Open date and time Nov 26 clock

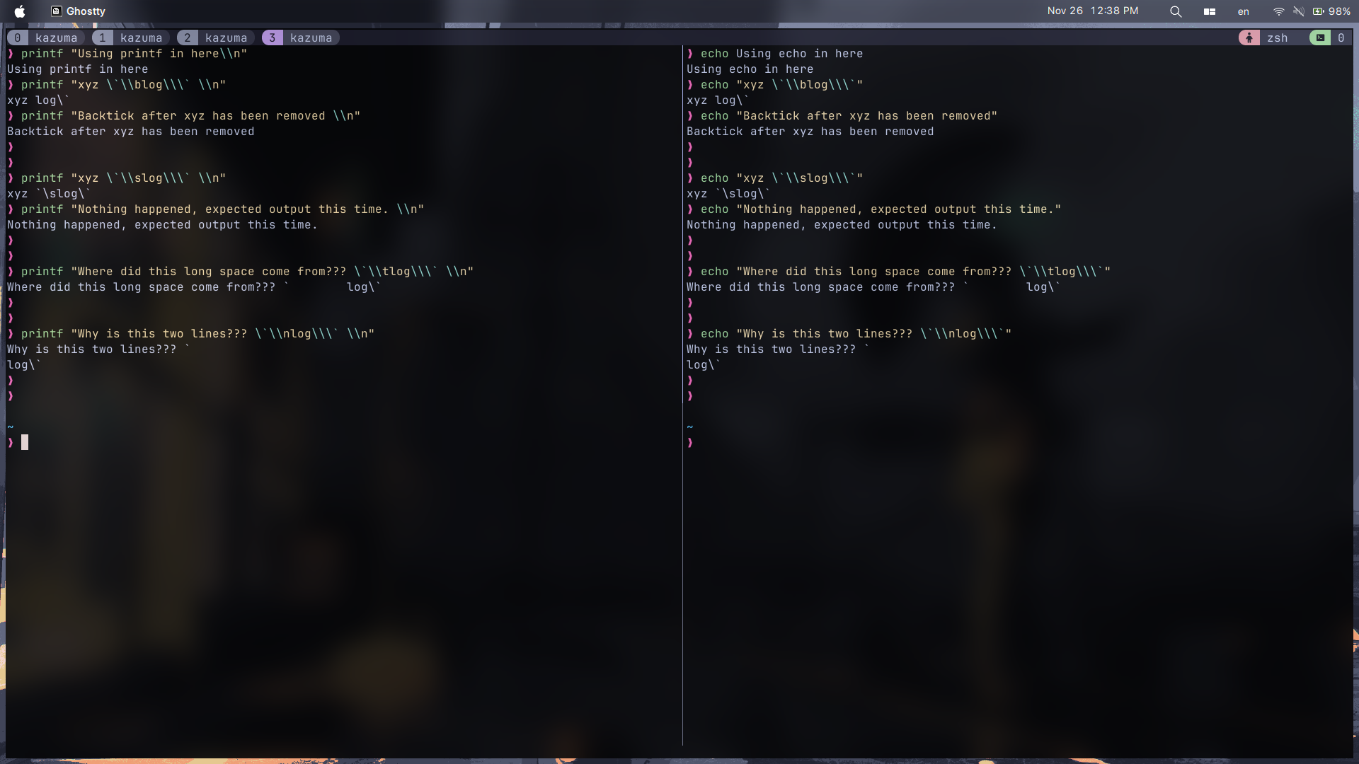1092,11
